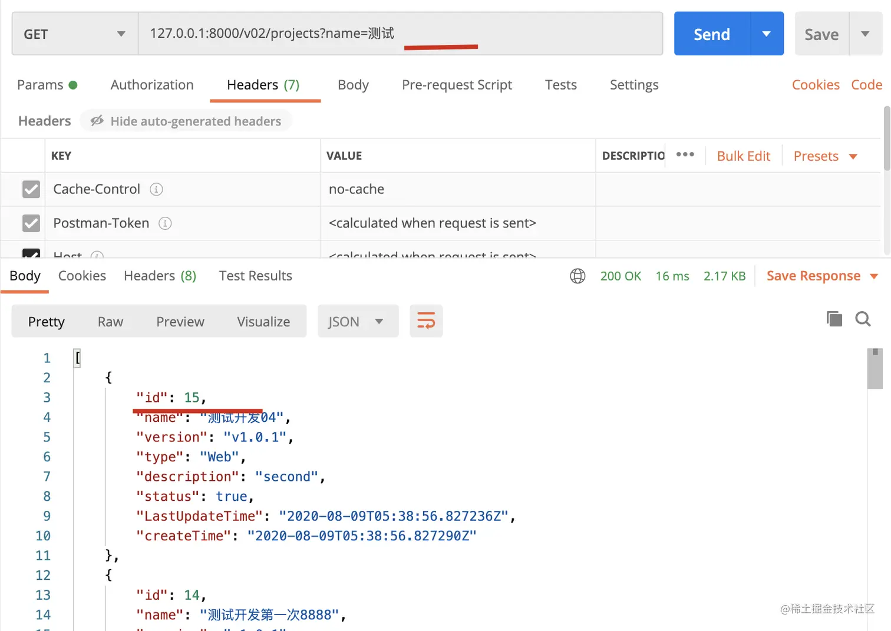This screenshot has height=631, width=891.
Task: Click the Hide auto-generated headers eye icon
Action: [x=97, y=121]
